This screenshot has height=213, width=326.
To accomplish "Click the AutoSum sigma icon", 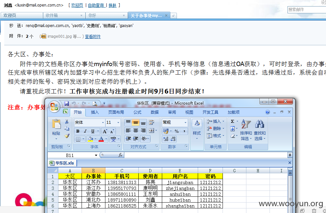I will click(x=233, y=121).
